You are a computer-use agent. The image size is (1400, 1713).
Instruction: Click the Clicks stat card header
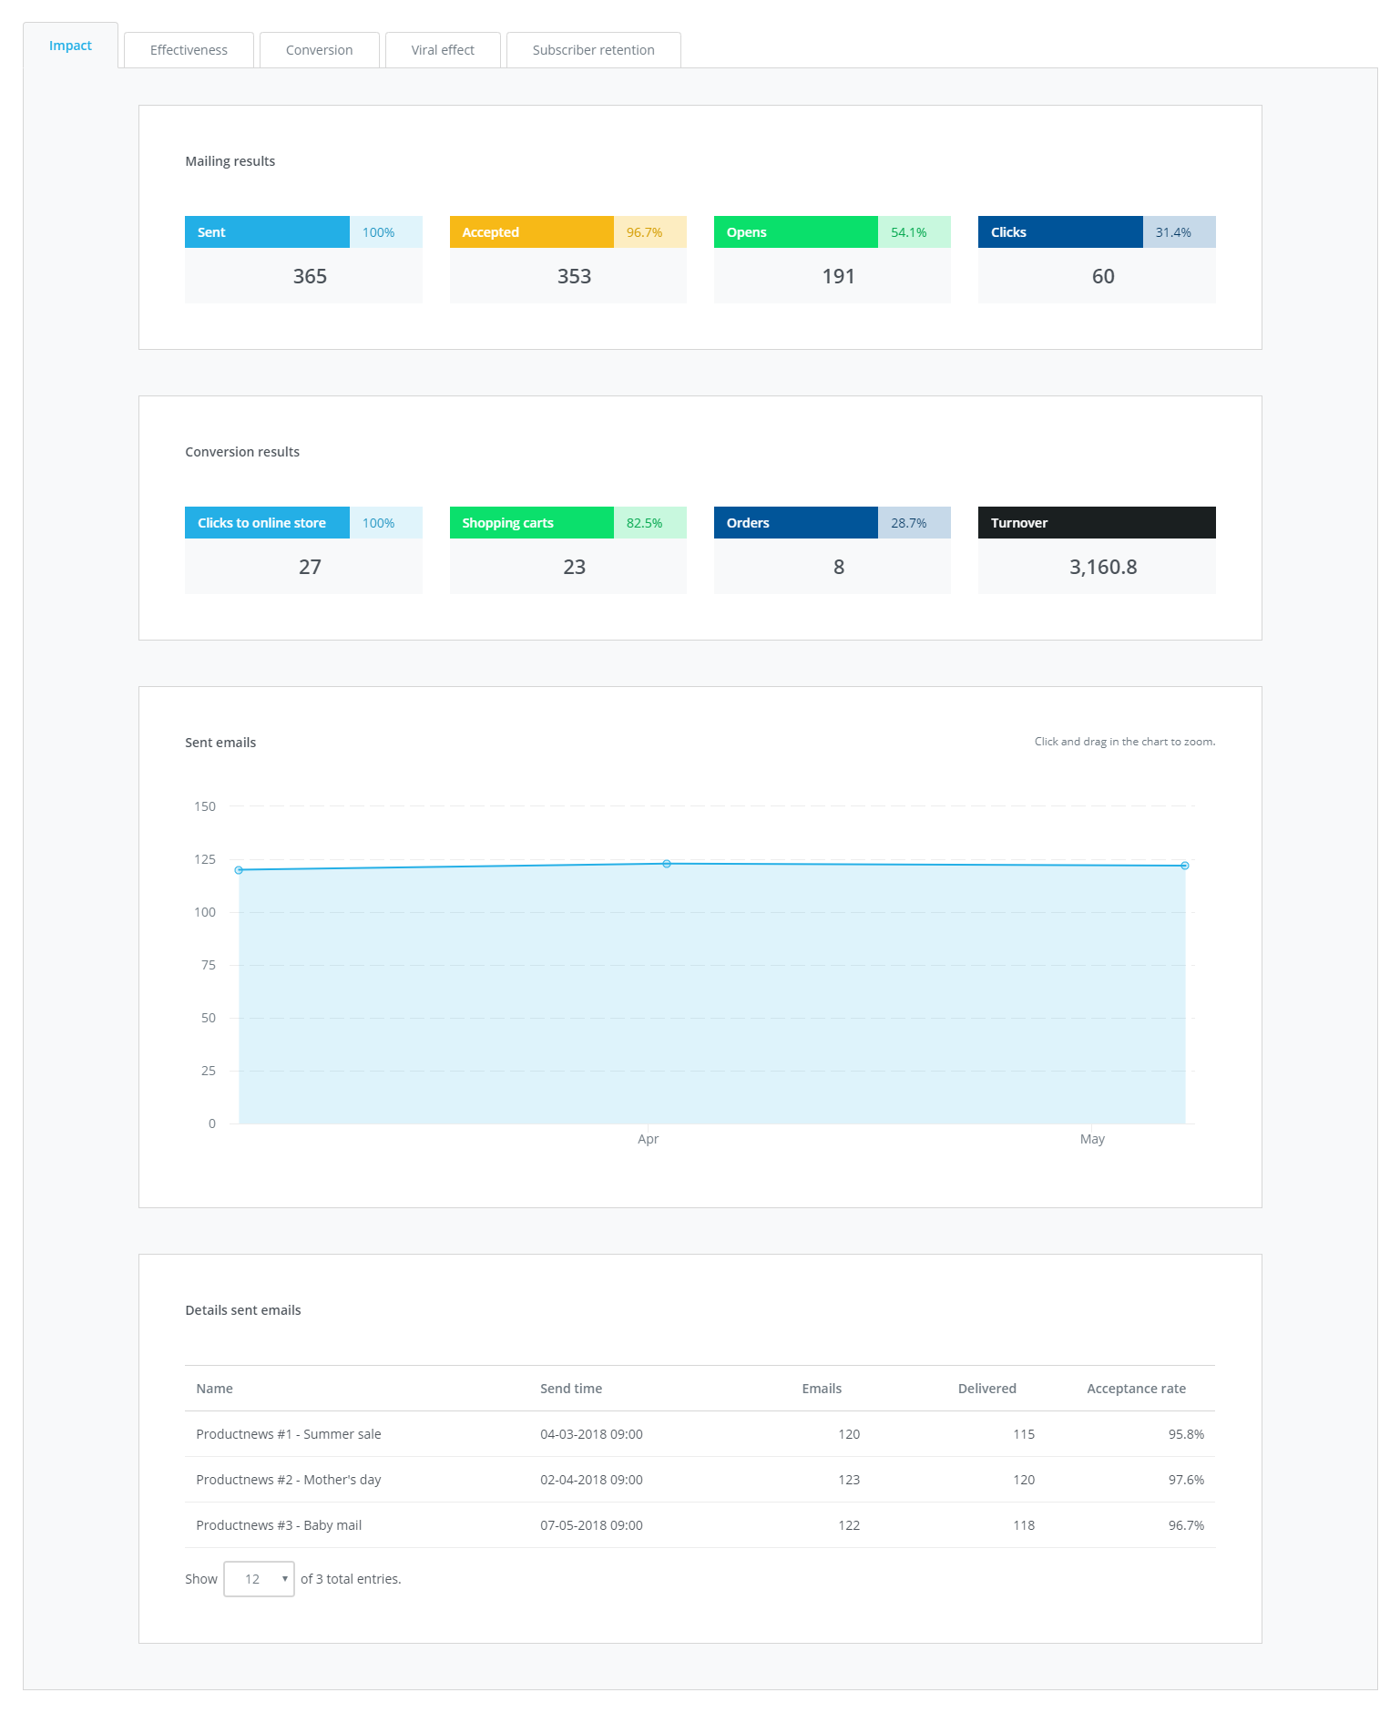1060,232
